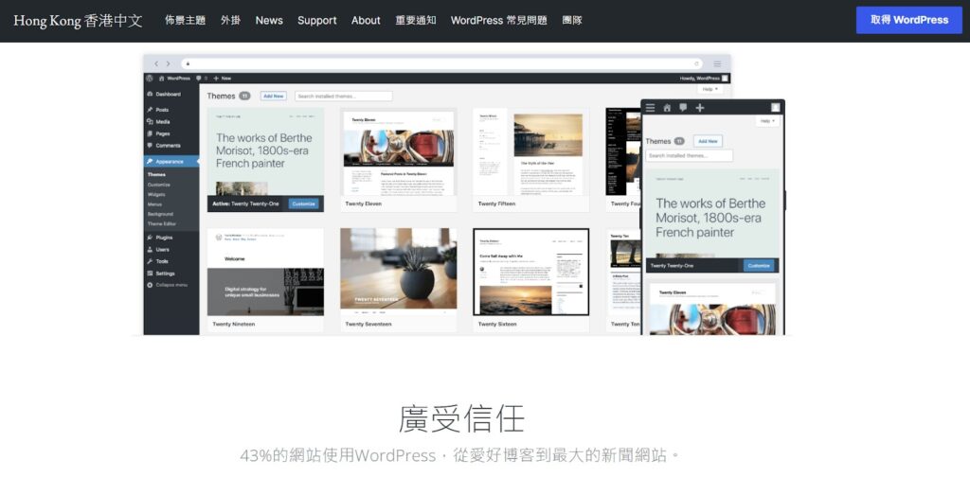970x477 pixels.
Task: Select the Widgets submenu under Appearance
Action: [156, 195]
